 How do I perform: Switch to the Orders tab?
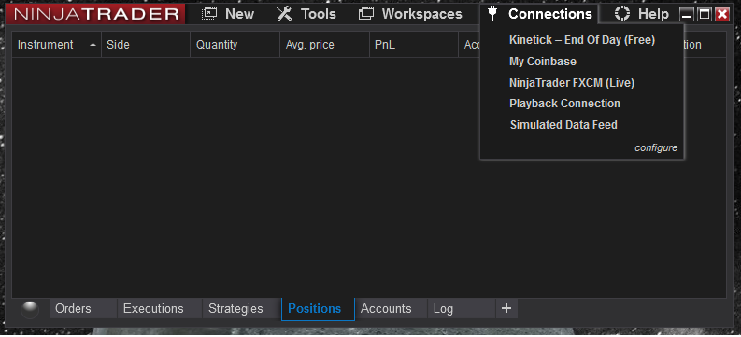[x=83, y=309]
